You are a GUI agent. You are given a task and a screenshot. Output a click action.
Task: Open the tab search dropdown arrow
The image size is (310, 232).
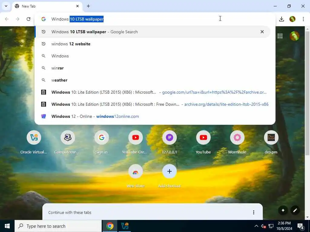coord(6,6)
